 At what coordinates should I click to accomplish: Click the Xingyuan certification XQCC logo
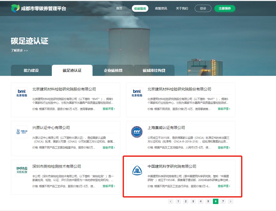[x=22, y=132]
